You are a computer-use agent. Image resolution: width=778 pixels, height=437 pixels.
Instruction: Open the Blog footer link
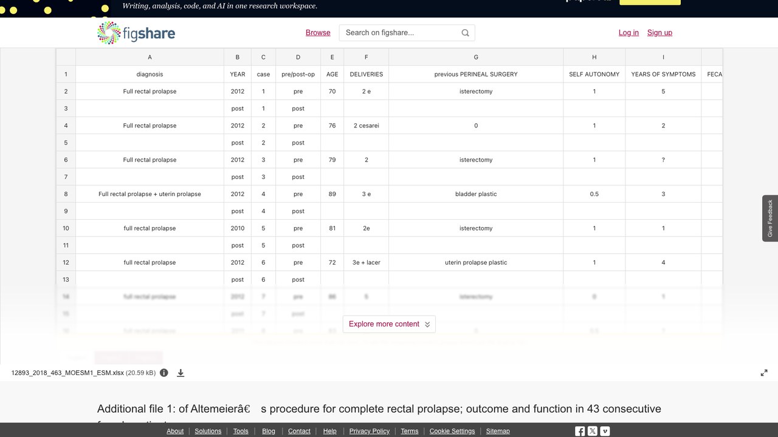tap(269, 431)
